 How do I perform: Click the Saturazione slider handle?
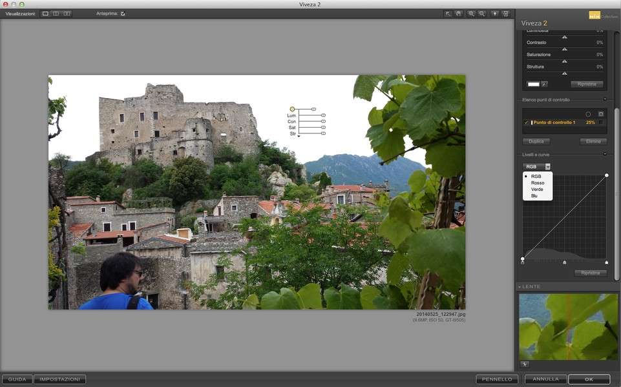pos(564,61)
